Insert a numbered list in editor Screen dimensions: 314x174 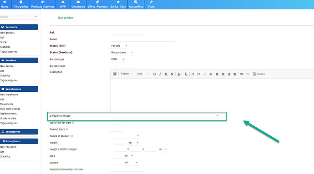(193, 74)
